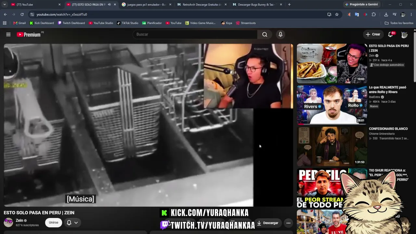The image size is (416, 234).
Task: Open the 'Todos los favoritos' folder
Action: (x=399, y=23)
